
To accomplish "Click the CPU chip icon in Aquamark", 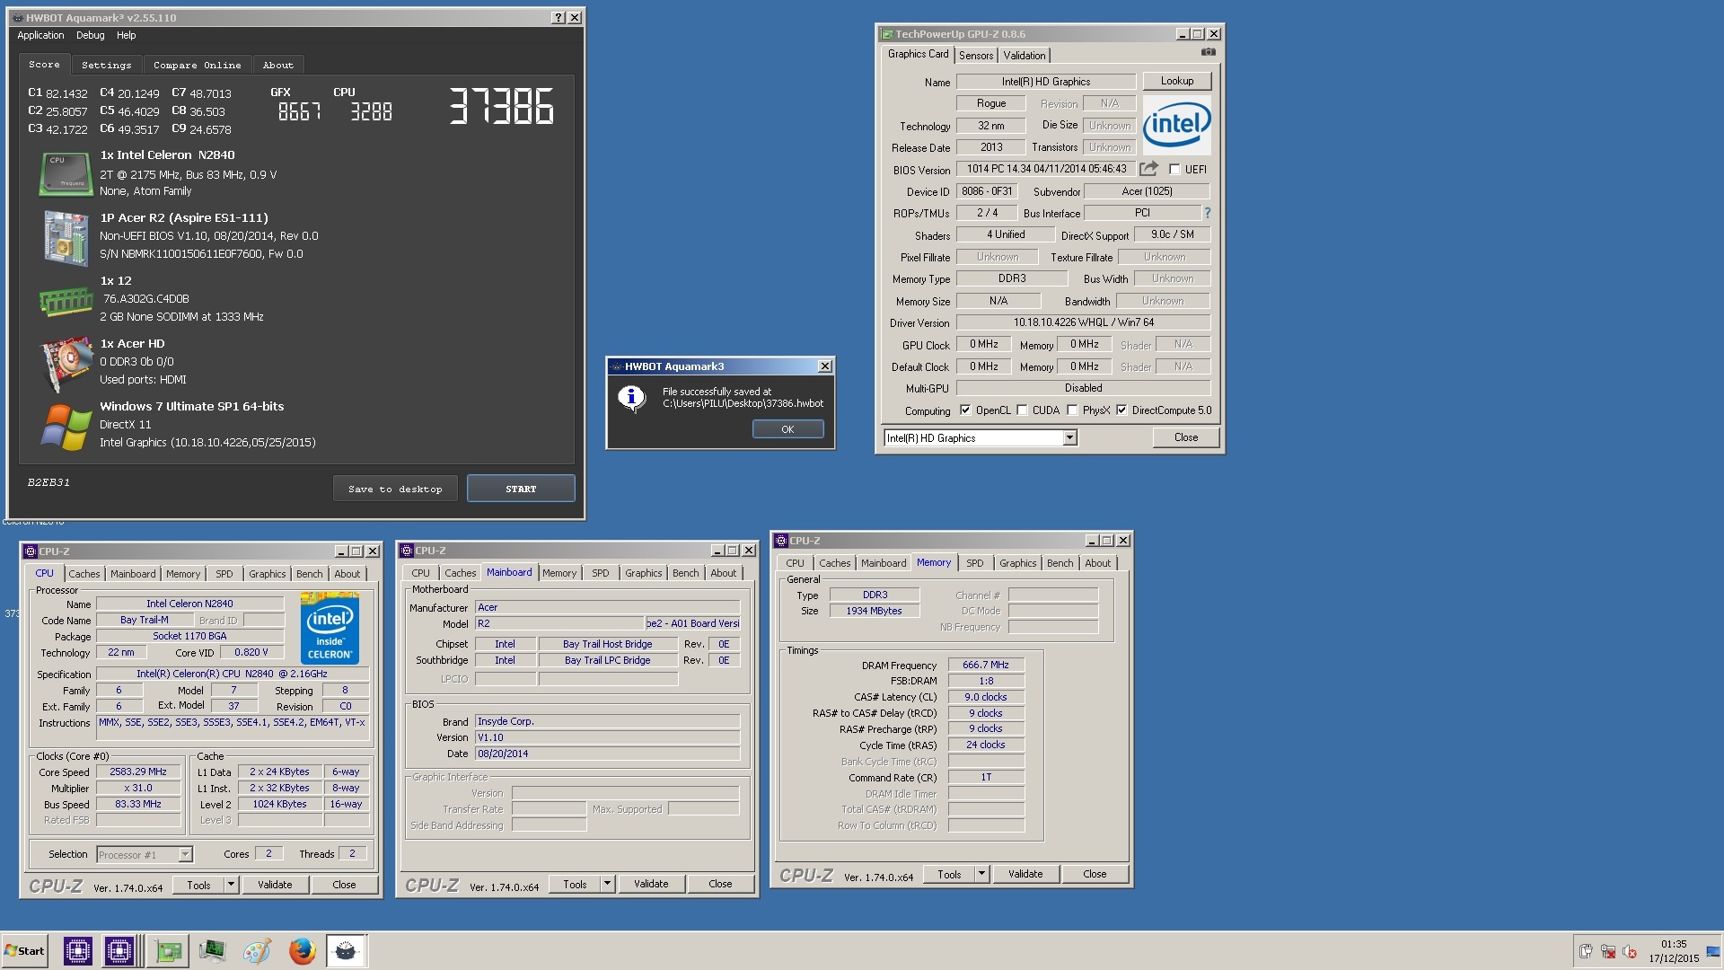I will pos(66,173).
